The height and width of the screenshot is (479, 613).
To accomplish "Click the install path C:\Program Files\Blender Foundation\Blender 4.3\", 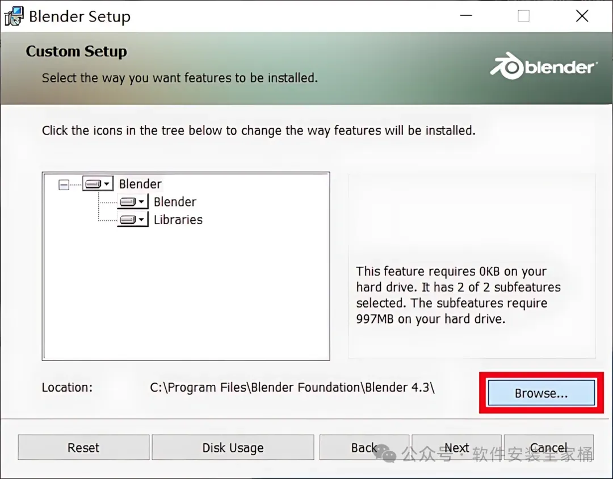I will (292, 388).
